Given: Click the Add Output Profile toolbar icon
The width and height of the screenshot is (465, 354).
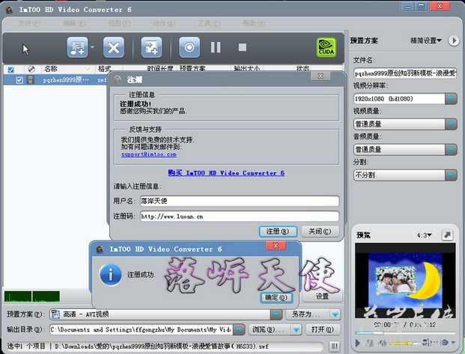Looking at the screenshot, I should click(x=151, y=47).
